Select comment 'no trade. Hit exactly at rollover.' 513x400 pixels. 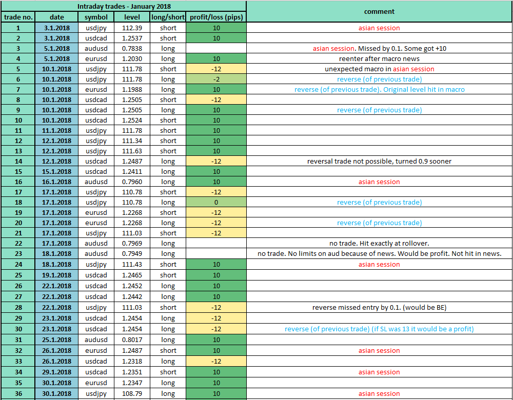tap(379, 243)
